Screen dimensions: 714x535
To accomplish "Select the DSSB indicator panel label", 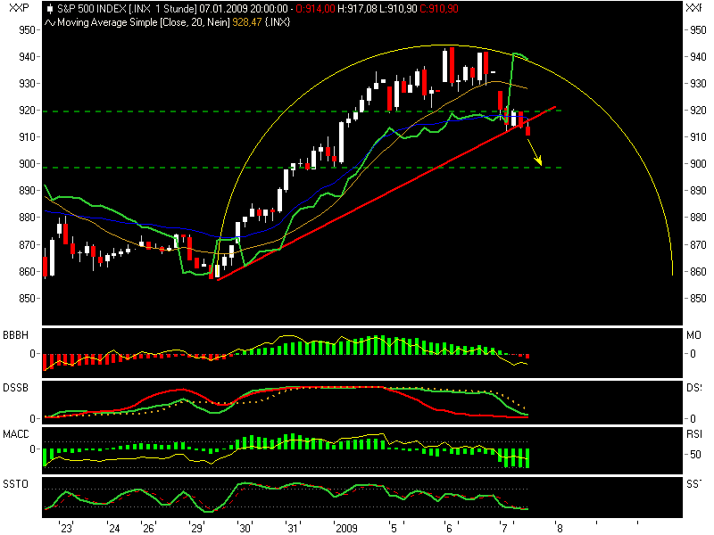I will [x=13, y=387].
